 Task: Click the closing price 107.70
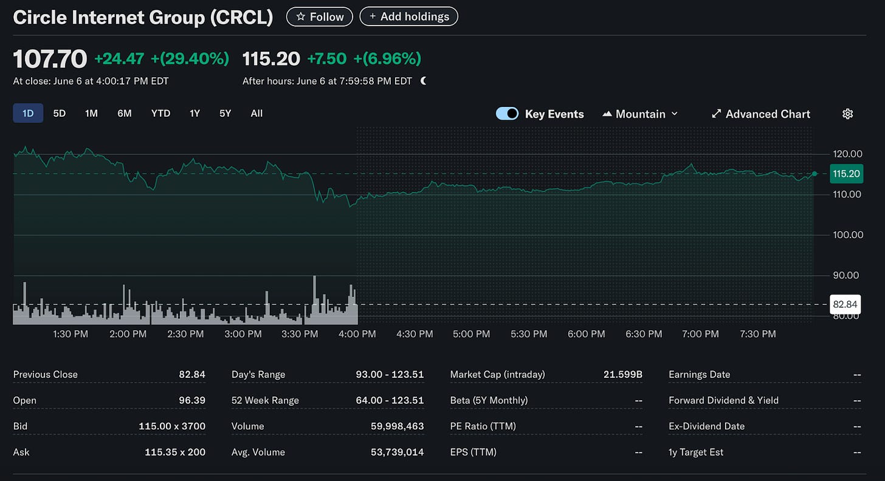coord(50,59)
